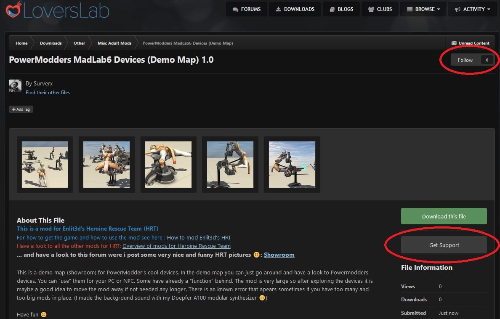500x319 pixels.
Task: Expand the Browse dropdown
Action: (x=423, y=9)
